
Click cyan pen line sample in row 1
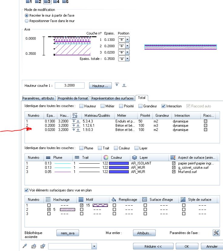[63, 163]
